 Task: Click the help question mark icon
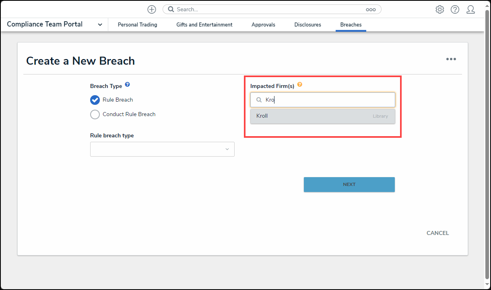tap(455, 10)
